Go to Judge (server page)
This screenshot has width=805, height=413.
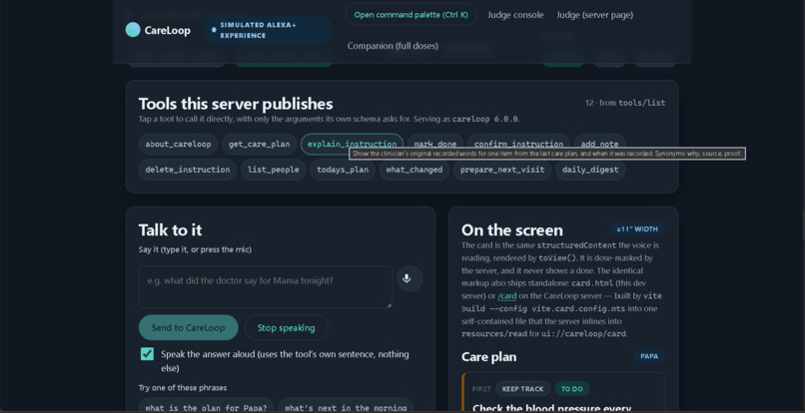coord(594,15)
